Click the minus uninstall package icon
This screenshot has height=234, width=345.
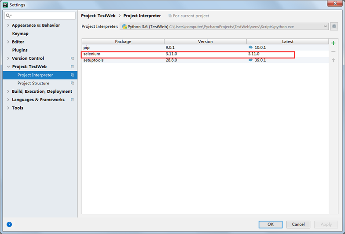click(334, 52)
